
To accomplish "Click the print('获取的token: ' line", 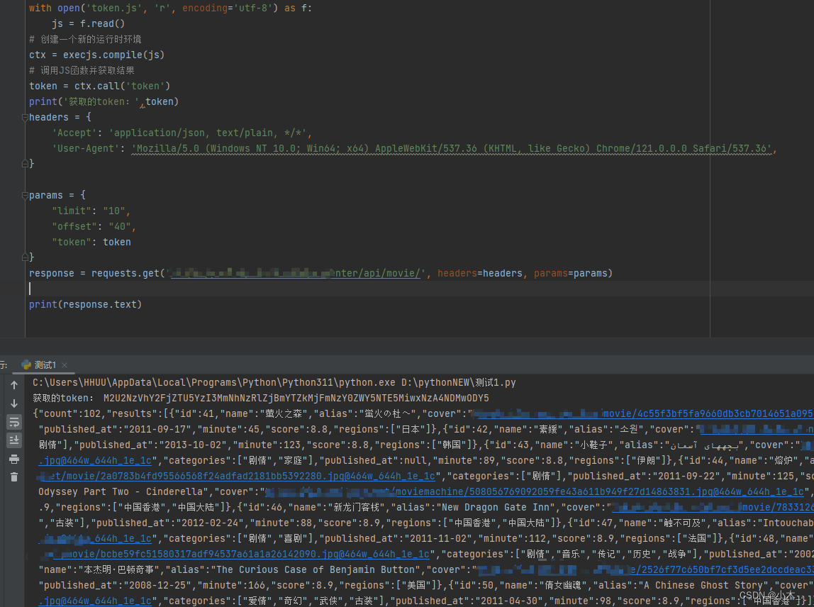I will tap(104, 102).
